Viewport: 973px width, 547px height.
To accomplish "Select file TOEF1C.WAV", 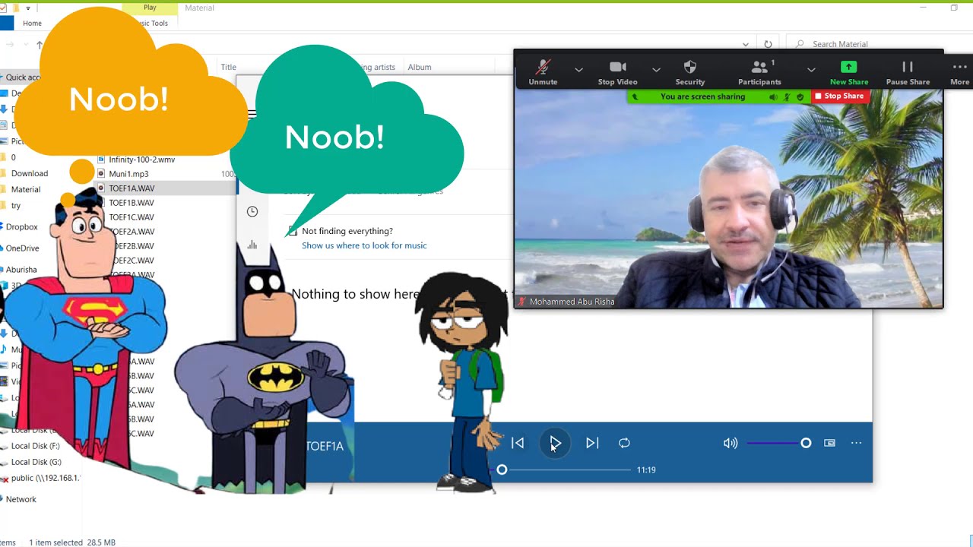I will tap(132, 217).
